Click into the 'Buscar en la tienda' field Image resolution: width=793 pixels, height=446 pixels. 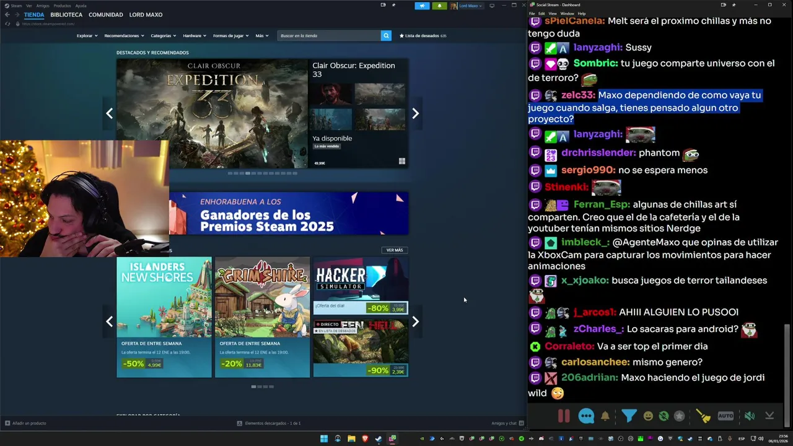click(329, 36)
